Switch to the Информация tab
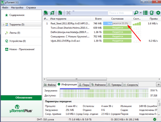This screenshot has width=161, height=122. click(x=67, y=85)
